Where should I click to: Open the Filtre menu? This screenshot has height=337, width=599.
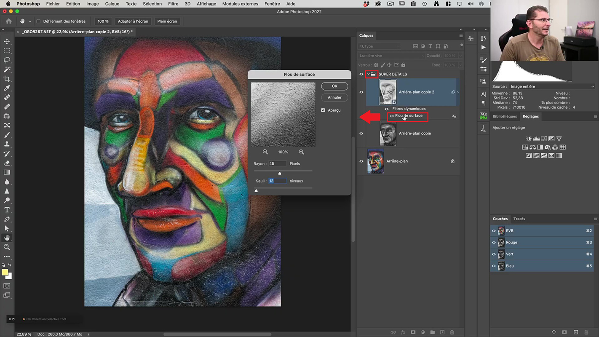(173, 4)
